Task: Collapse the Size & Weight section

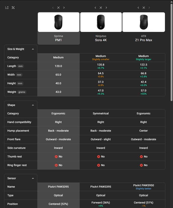Action: click(x=33, y=49)
